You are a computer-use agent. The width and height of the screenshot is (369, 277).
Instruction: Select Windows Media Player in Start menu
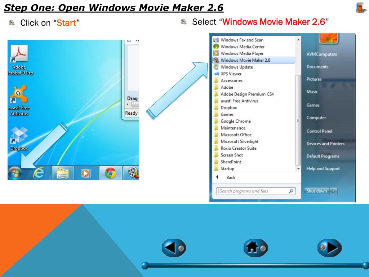click(x=254, y=53)
